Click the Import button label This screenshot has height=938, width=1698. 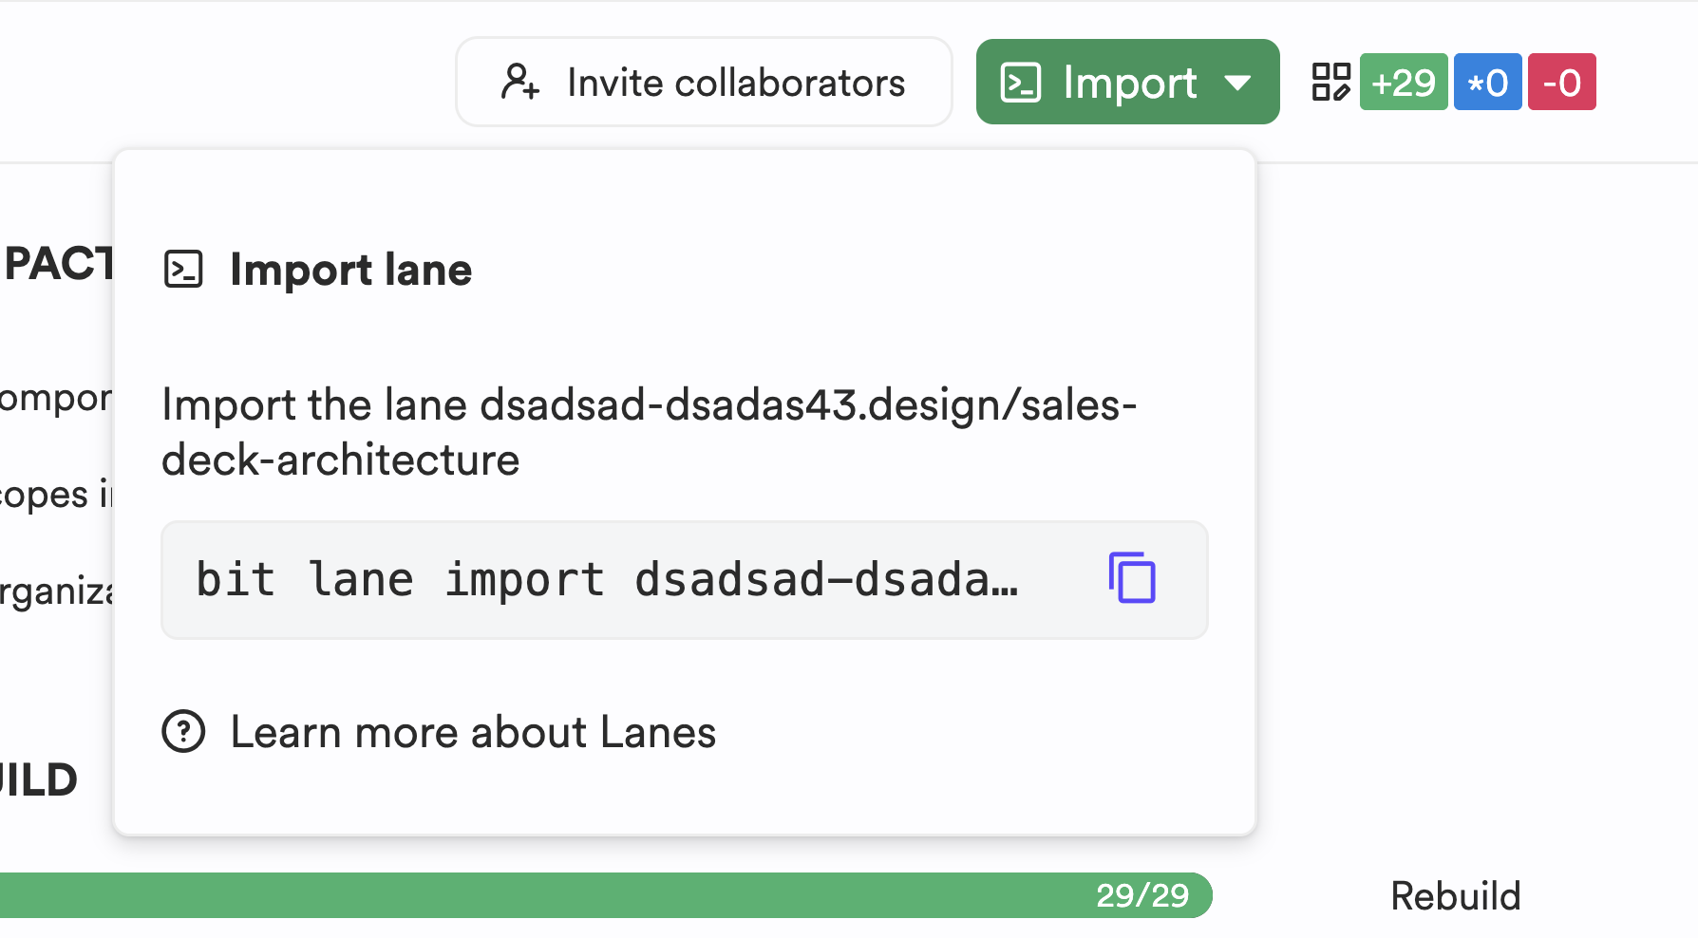(1130, 83)
